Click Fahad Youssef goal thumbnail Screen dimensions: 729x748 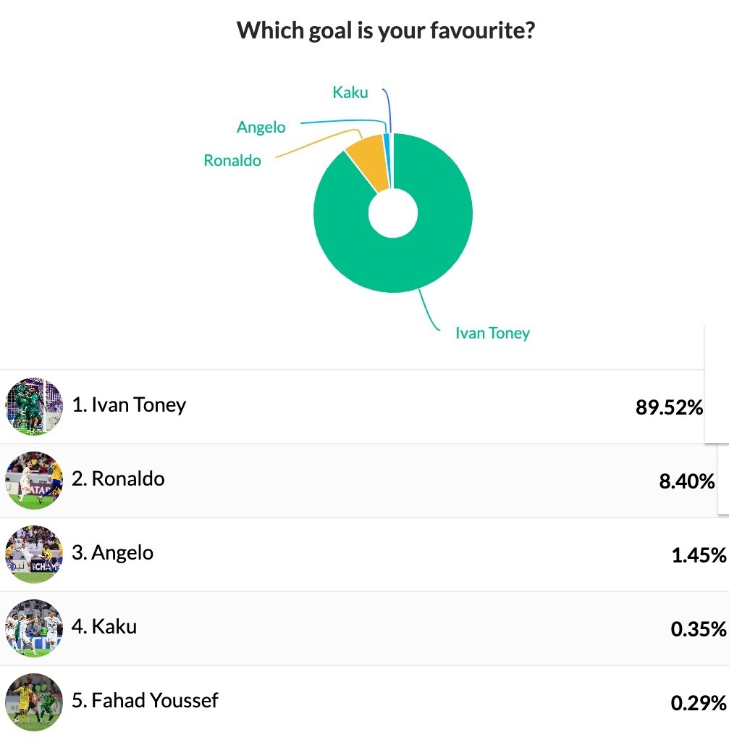pyautogui.click(x=34, y=702)
